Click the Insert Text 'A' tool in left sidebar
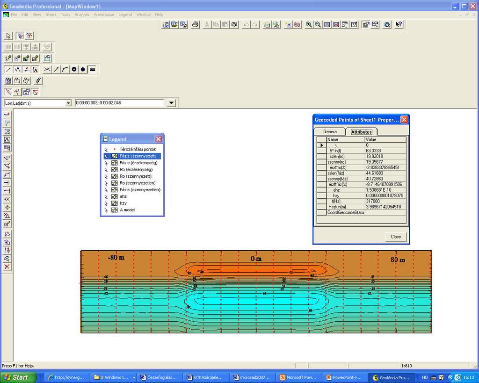The width and height of the screenshot is (479, 383). 7,140
